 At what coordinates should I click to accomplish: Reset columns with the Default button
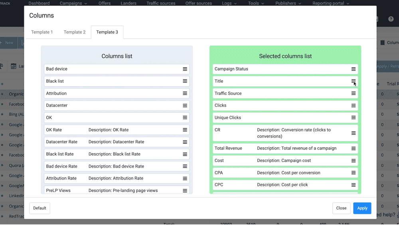coord(40,208)
